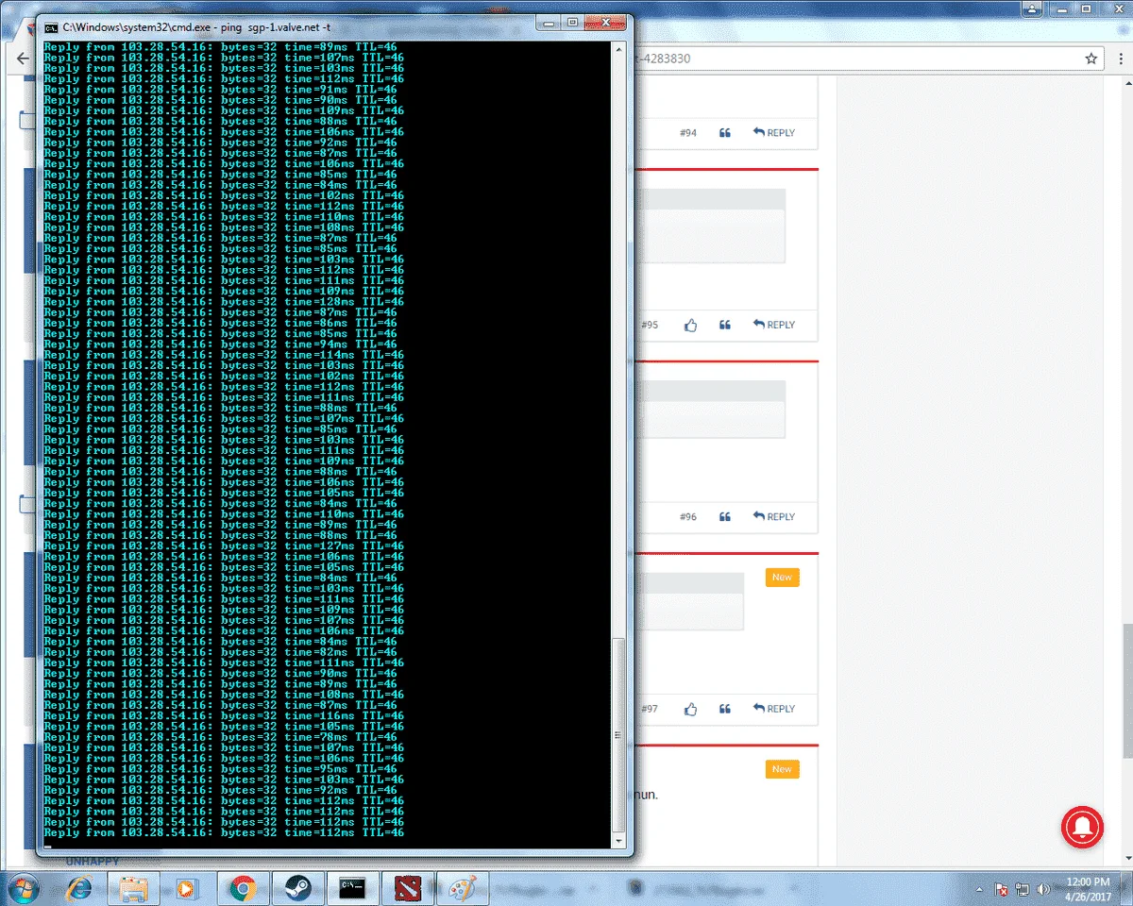Launch Internet Explorer from the taskbar
Image resolution: width=1133 pixels, height=906 pixels.
[79, 888]
